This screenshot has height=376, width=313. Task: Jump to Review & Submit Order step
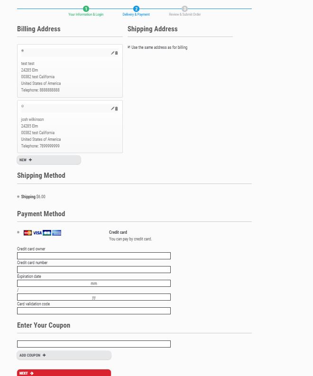coord(184,9)
